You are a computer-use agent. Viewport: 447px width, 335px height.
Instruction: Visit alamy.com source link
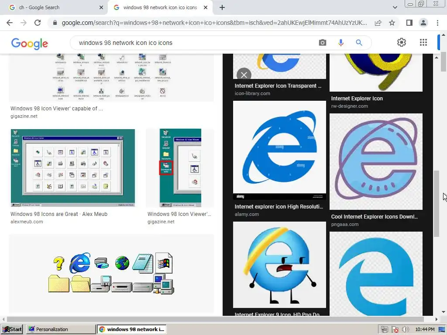pyautogui.click(x=247, y=214)
